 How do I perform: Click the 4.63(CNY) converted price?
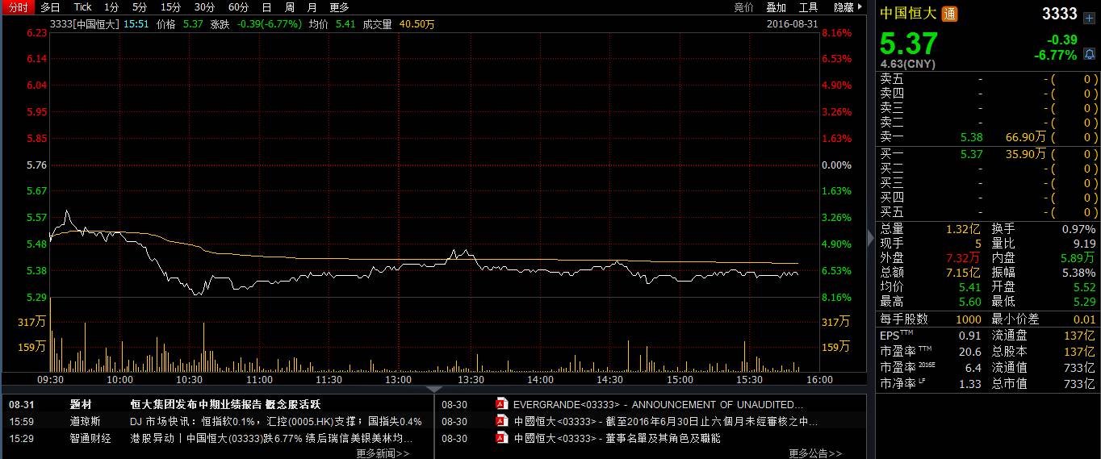click(x=907, y=63)
